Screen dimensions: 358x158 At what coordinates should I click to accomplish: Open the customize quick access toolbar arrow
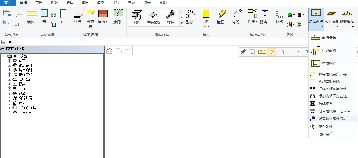pos(10,42)
